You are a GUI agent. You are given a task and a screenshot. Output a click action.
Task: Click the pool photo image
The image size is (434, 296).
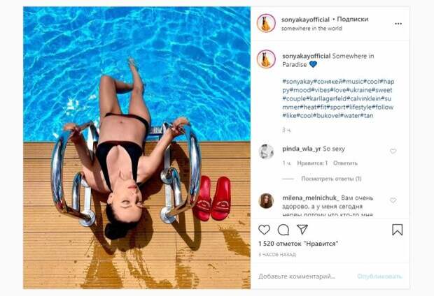(136, 148)
